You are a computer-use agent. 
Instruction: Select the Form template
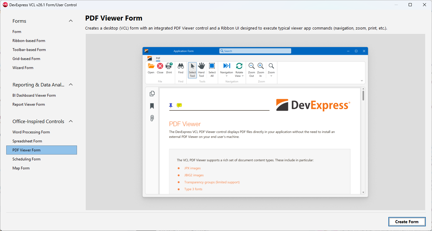pyautogui.click(x=41, y=32)
